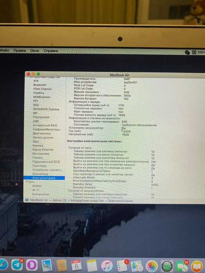
Task: Open Calendar showing date 6 in dock
Action: pyautogui.click(x=77, y=266)
